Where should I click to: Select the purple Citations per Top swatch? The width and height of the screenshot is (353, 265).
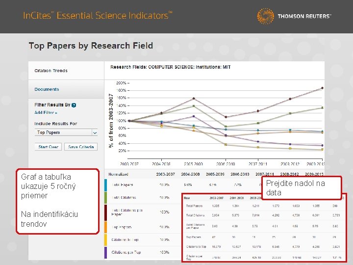click(x=105, y=253)
